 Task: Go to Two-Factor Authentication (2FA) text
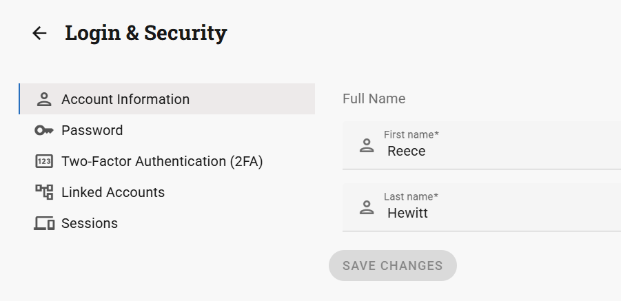tap(162, 161)
